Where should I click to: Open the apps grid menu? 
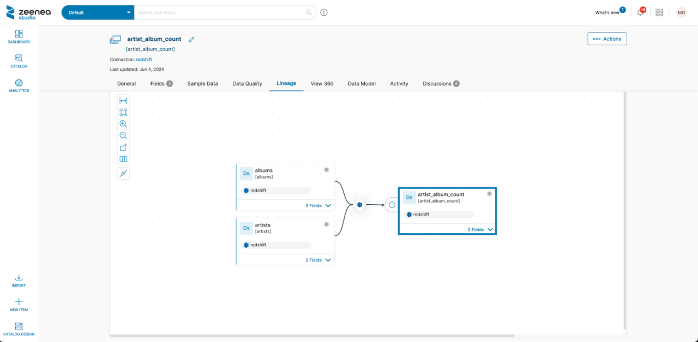(659, 12)
